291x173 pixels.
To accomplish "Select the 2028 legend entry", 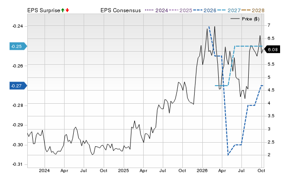I will tap(253, 10).
